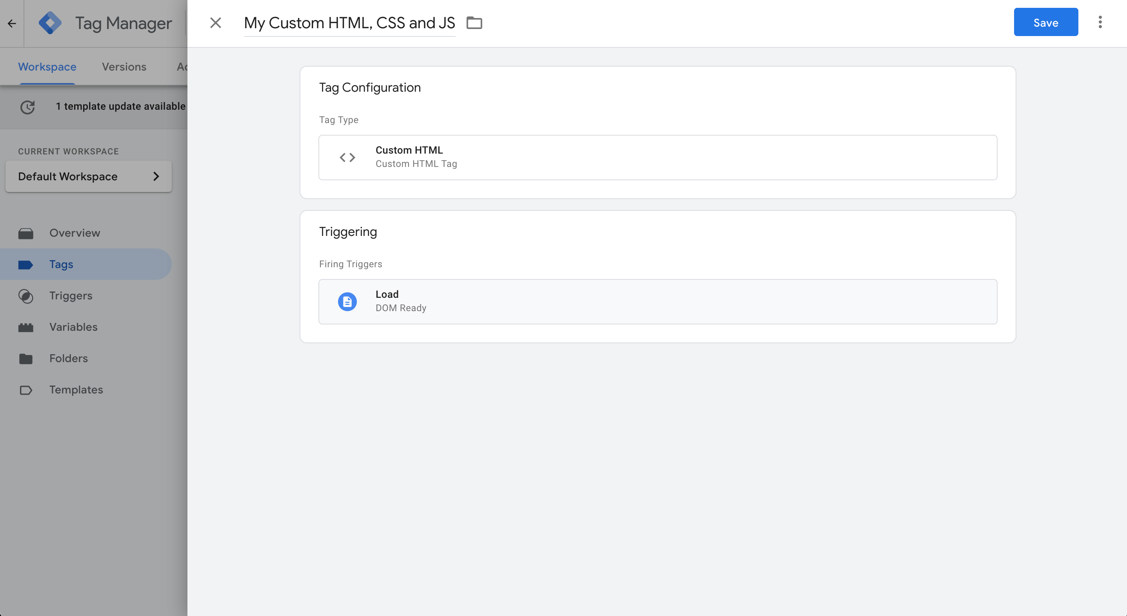The image size is (1127, 616).
Task: Click the Custom HTML code brackets icon
Action: click(x=347, y=158)
